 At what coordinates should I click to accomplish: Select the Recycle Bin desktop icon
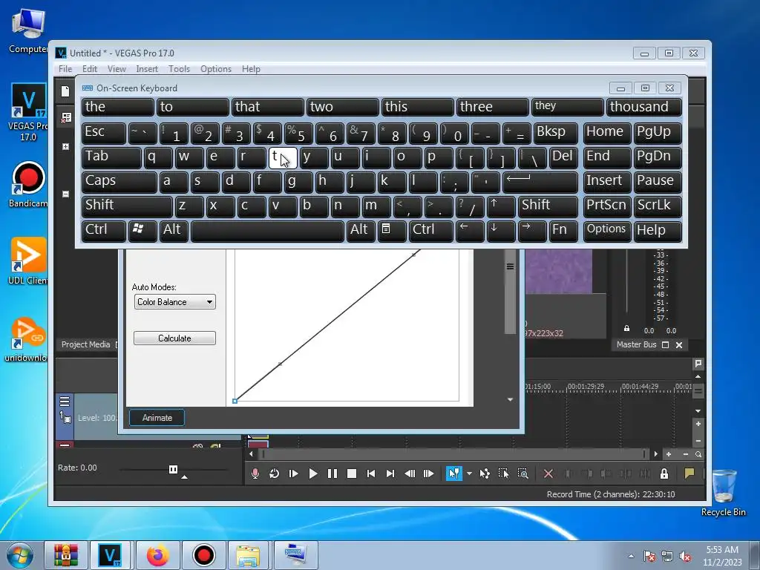[723, 492]
